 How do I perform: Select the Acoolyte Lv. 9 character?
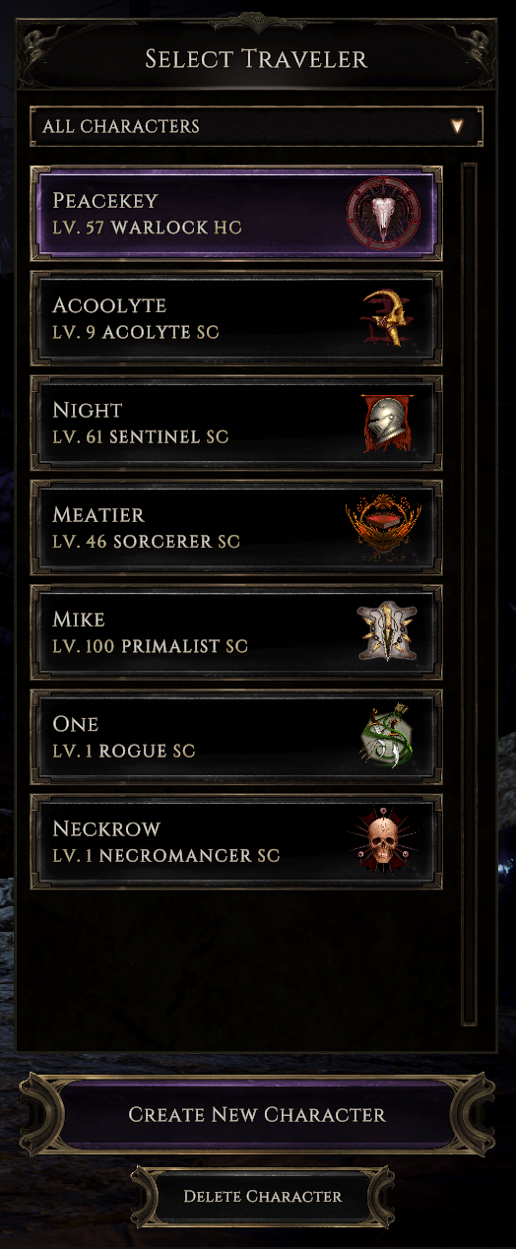click(x=236, y=318)
